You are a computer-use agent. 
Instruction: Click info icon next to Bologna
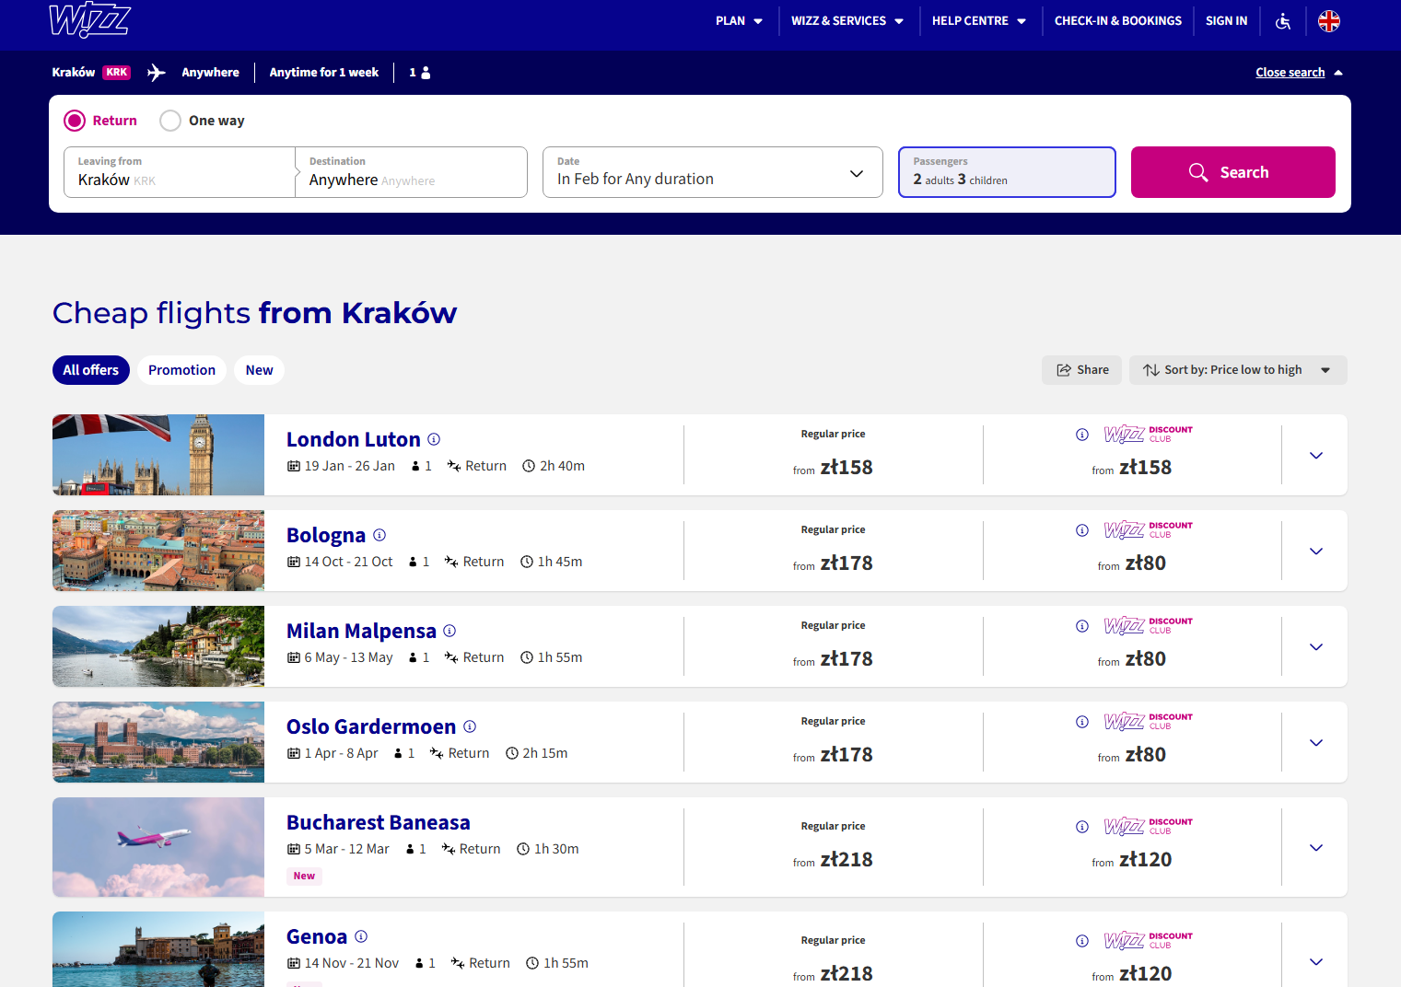pos(379,535)
